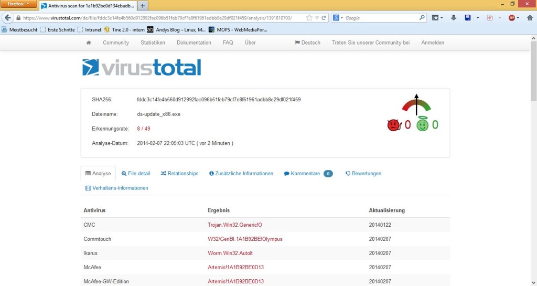This screenshot has height=286, width=537.
Task: Click the harmless green angel vote icon
Action: click(x=423, y=125)
